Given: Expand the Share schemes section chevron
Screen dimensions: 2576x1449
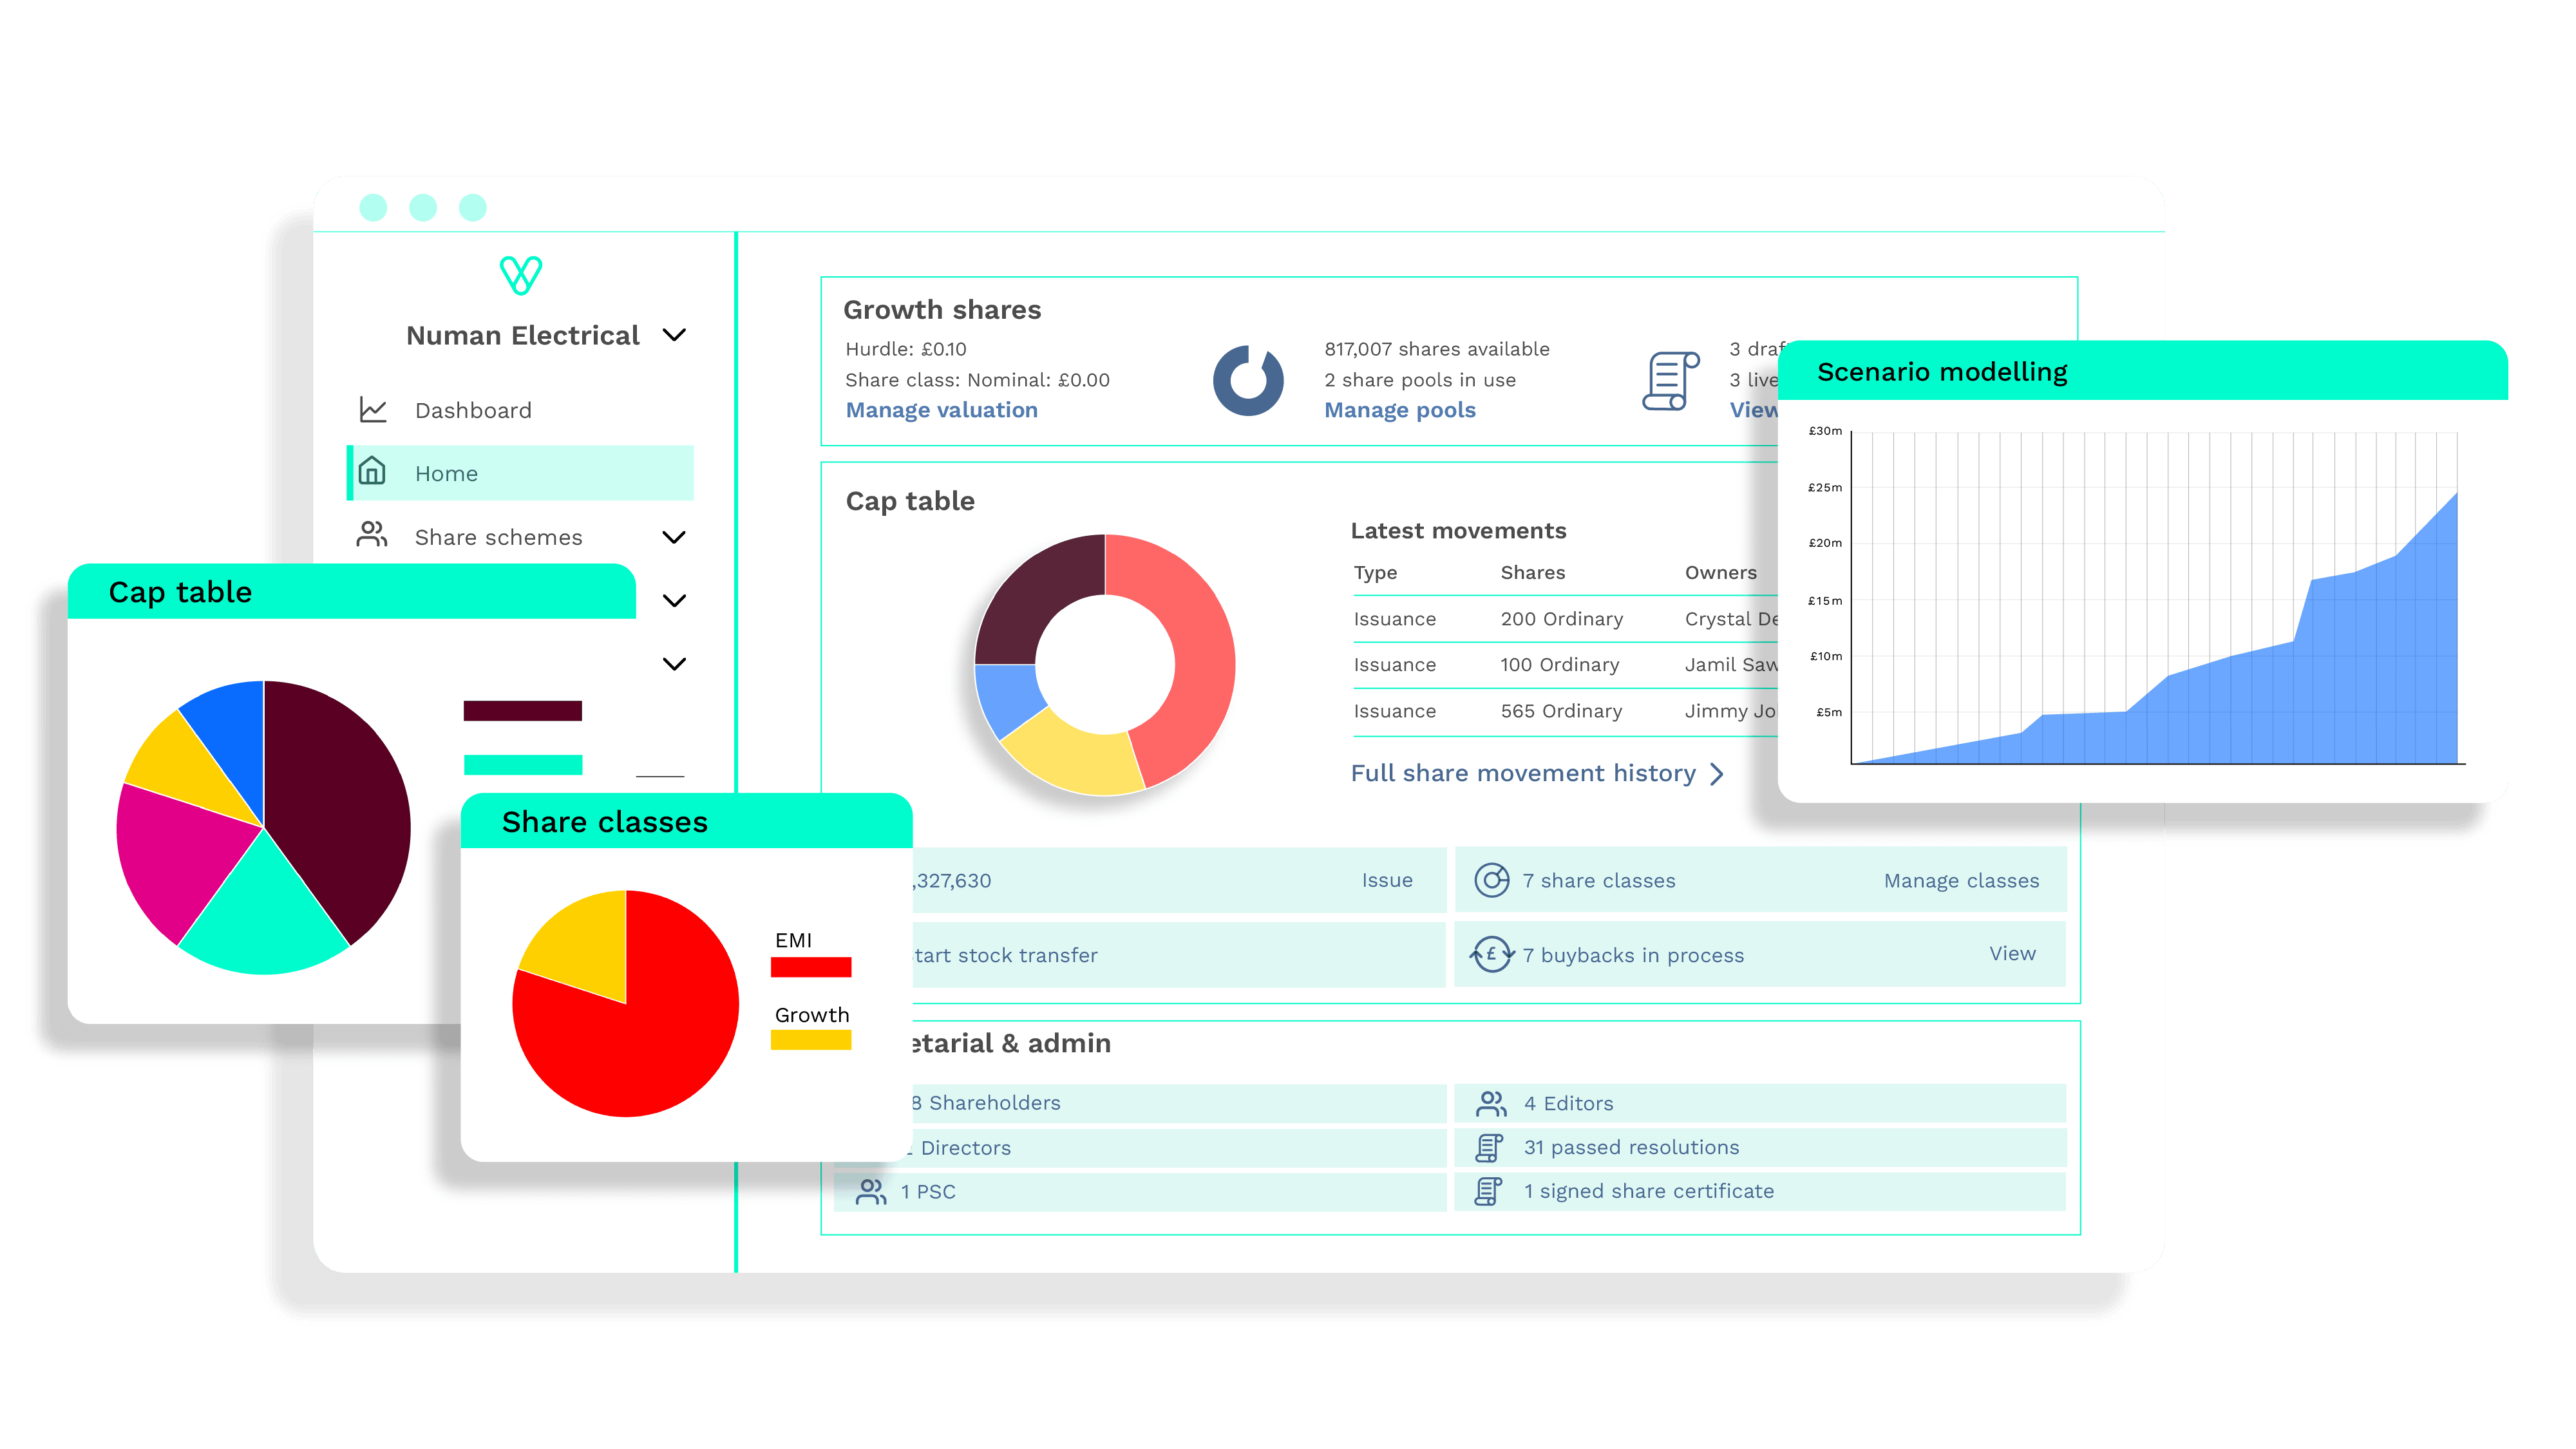Looking at the screenshot, I should click(675, 536).
